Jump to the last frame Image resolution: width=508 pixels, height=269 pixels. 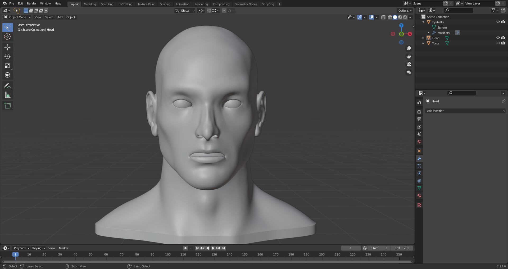pos(224,248)
